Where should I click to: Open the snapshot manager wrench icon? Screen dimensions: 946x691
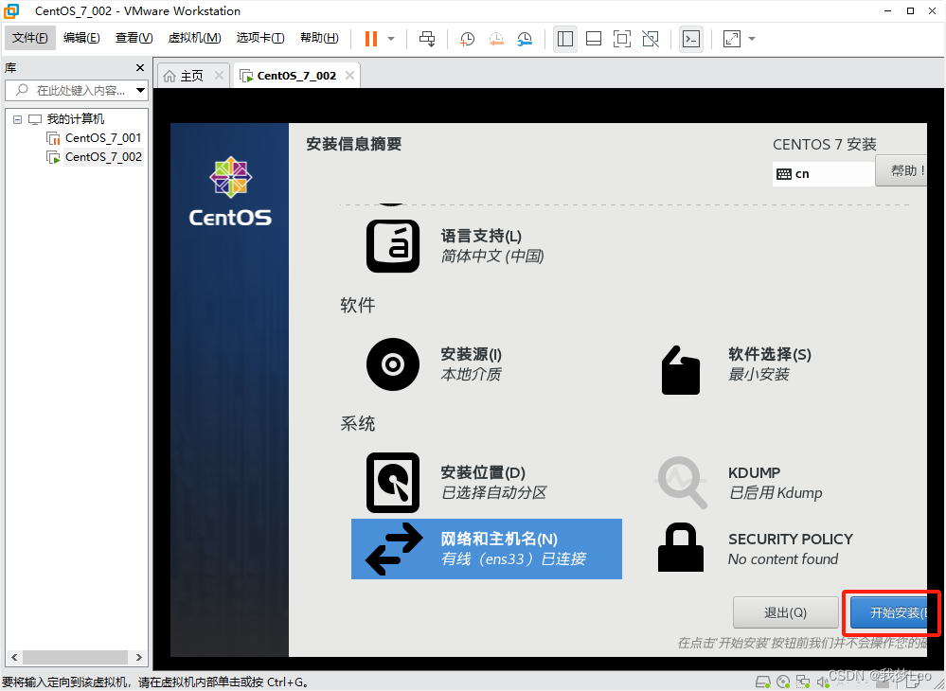[525, 39]
